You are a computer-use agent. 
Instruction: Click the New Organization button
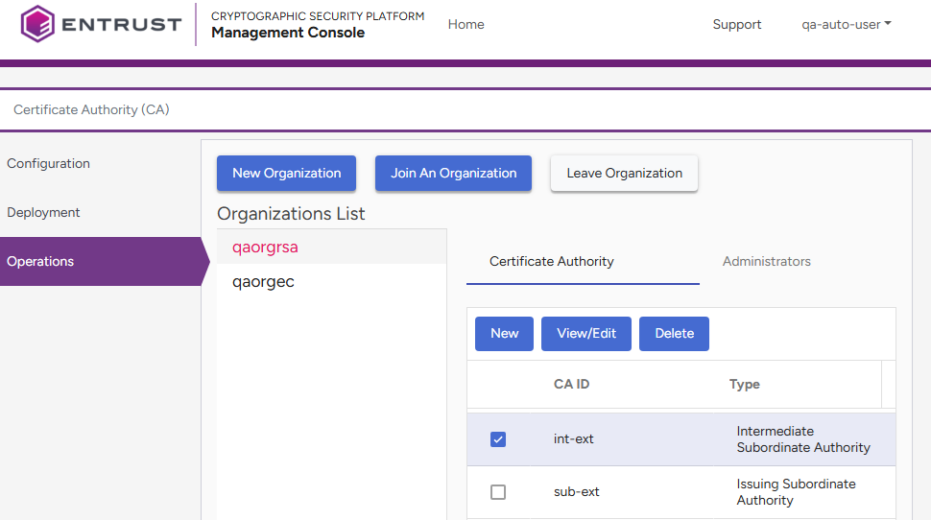pyautogui.click(x=286, y=174)
